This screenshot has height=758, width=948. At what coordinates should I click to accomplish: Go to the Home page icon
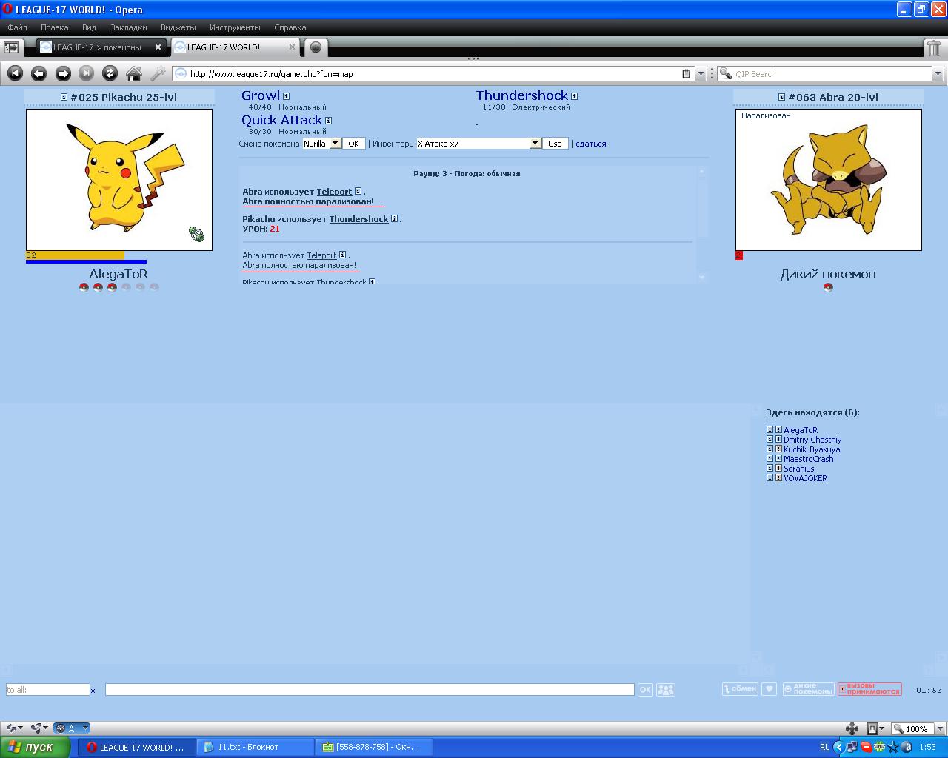[x=134, y=73]
